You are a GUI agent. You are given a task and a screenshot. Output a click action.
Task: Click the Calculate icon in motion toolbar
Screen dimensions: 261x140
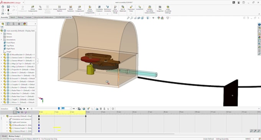[17, 109]
